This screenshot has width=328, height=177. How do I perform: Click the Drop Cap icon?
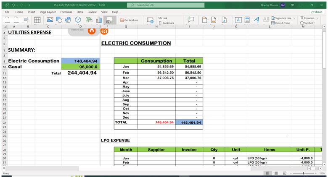[266, 20]
